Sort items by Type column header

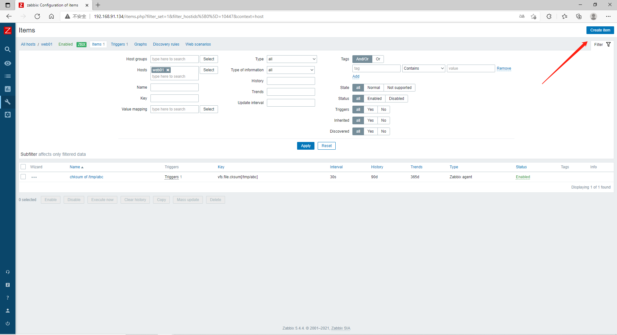click(454, 167)
